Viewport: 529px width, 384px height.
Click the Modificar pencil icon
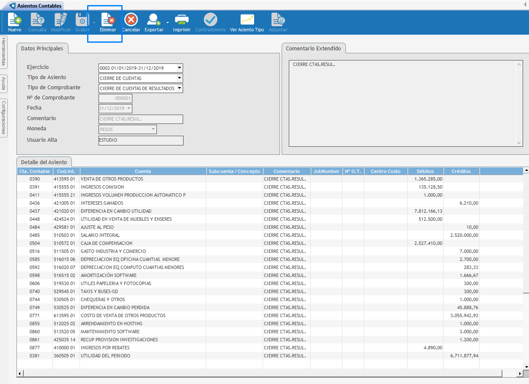[x=61, y=20]
